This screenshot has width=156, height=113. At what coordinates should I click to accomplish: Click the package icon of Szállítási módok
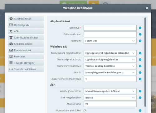pyautogui.click(x=11, y=44)
